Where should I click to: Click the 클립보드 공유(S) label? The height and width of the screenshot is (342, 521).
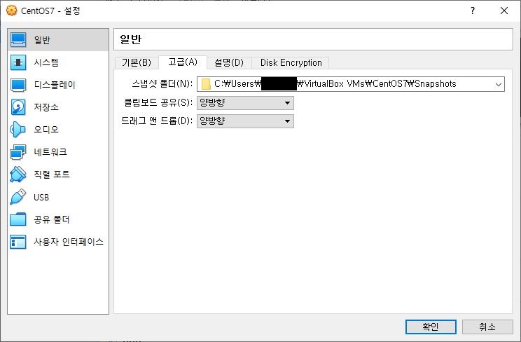coord(158,102)
